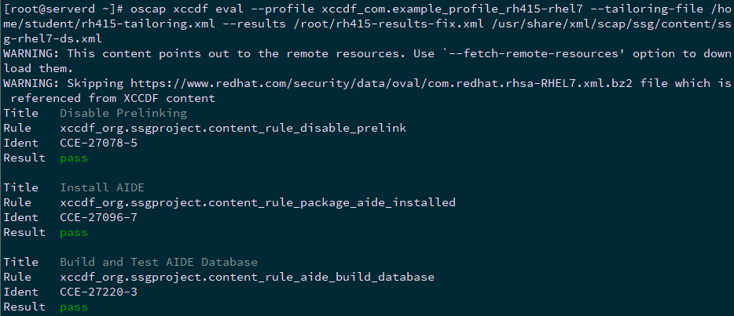Click pass result for Install AIDE
This screenshot has width=734, height=316.
coord(74,232)
